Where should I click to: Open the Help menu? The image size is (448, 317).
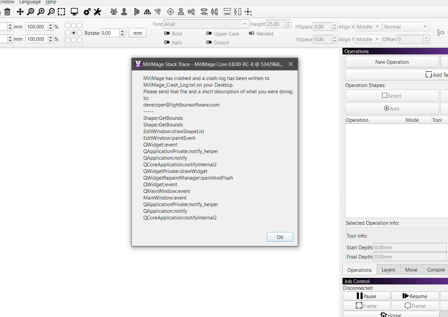51,2
